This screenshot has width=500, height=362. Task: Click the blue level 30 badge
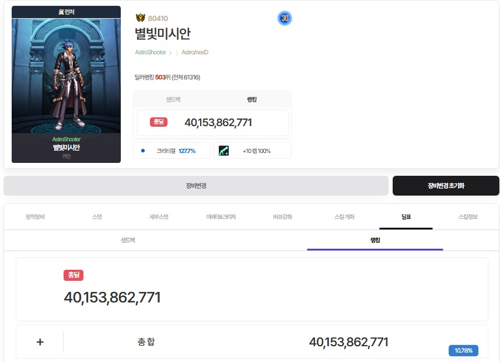click(x=285, y=18)
